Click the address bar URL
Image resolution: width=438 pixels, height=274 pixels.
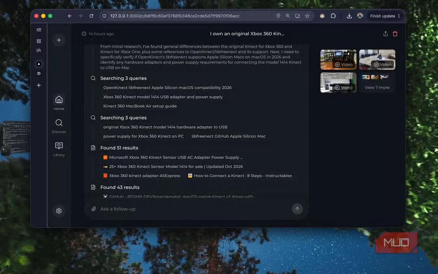coord(175,16)
